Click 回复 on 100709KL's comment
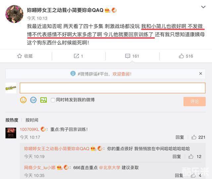Screen dimensions: 212x179 180,137
